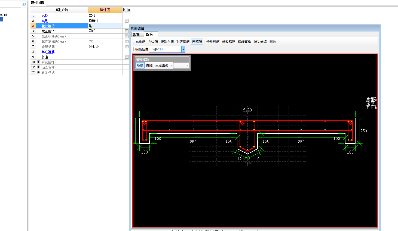Click the 250 dimension label in drawing
The width and height of the screenshot is (398, 231).
tap(364, 131)
